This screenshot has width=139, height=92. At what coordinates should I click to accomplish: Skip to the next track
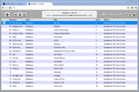24,15
